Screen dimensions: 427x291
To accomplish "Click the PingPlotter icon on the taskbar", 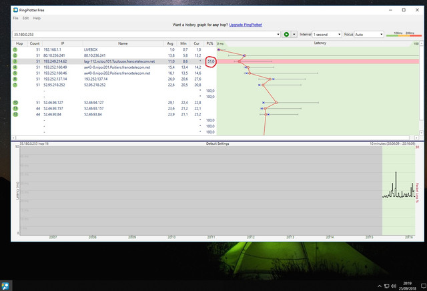I will pyautogui.click(x=5, y=286).
